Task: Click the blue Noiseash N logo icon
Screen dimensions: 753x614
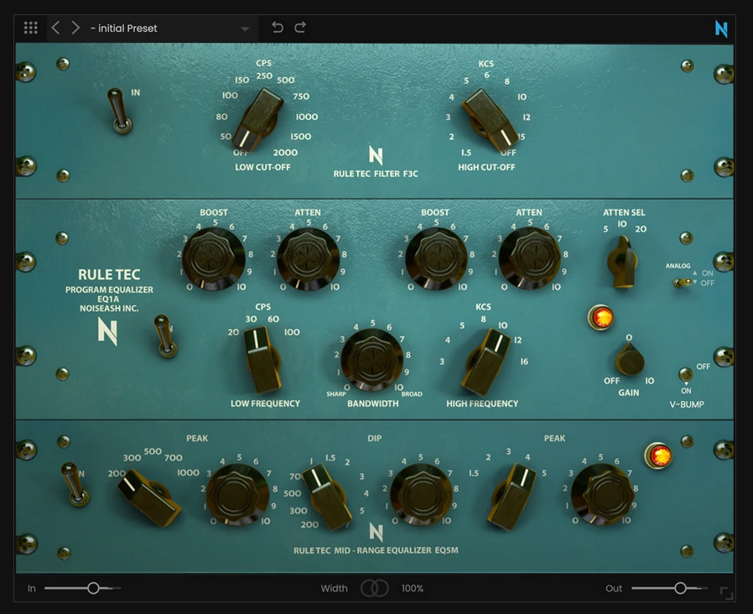Action: click(721, 29)
